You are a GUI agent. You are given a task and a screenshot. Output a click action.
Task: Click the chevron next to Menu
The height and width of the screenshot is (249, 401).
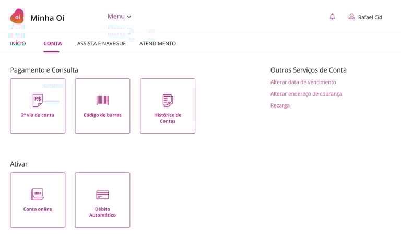[129, 17]
